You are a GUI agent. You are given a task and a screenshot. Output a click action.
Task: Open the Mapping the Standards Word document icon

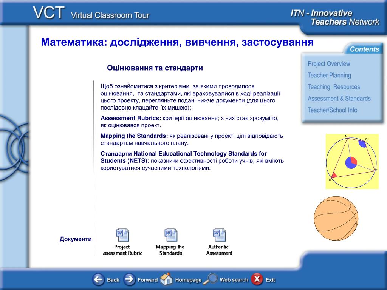[x=171, y=235]
